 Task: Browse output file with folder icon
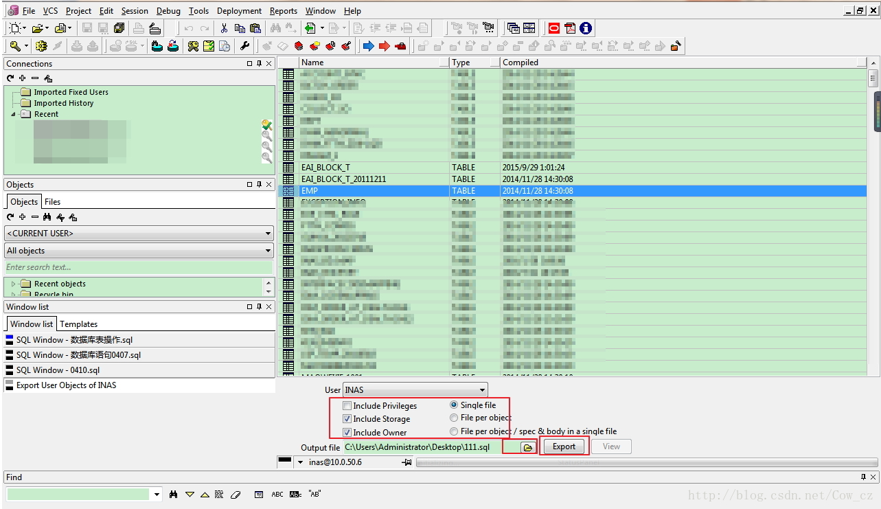[x=528, y=447]
